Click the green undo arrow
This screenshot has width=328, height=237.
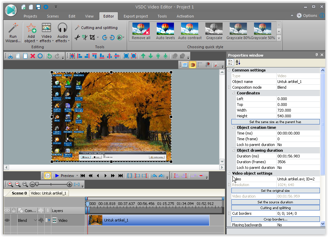pyautogui.click(x=50, y=56)
